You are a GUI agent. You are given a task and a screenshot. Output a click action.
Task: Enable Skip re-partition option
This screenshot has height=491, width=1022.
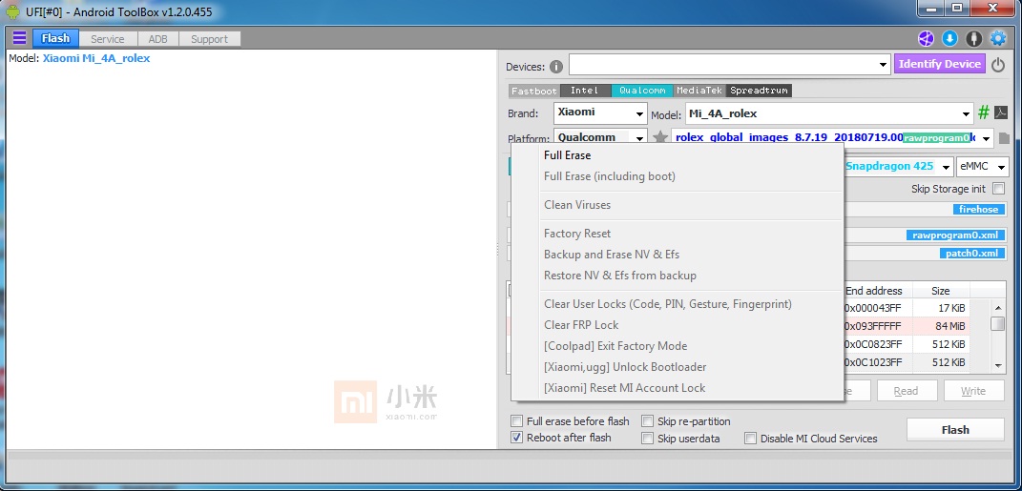pos(647,420)
